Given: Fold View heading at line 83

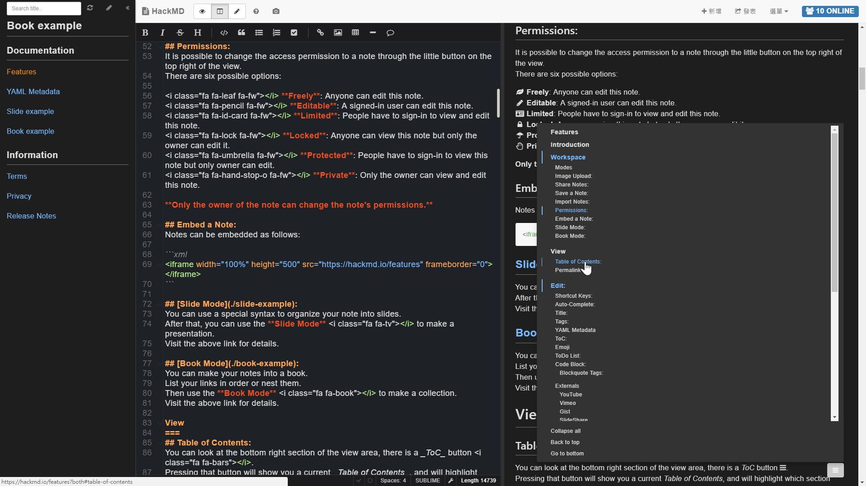Looking at the screenshot, I should [x=160, y=423].
